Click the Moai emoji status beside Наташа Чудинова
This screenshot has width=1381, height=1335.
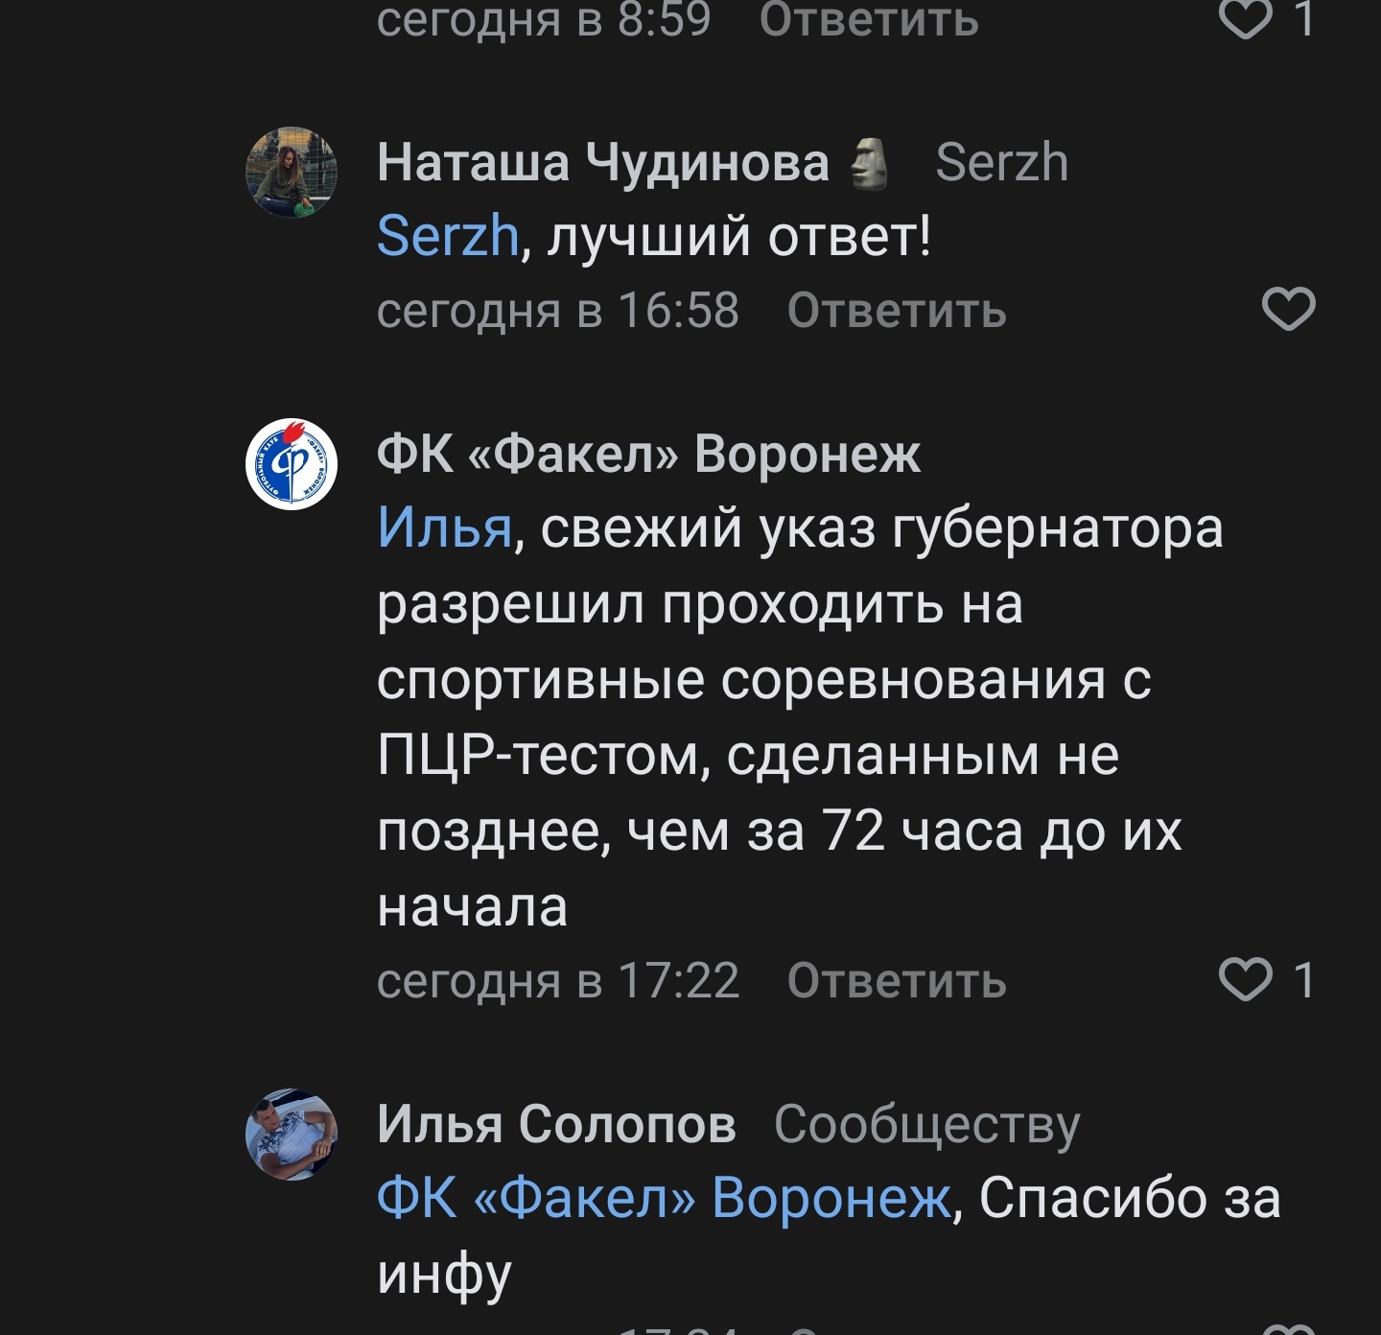click(870, 163)
